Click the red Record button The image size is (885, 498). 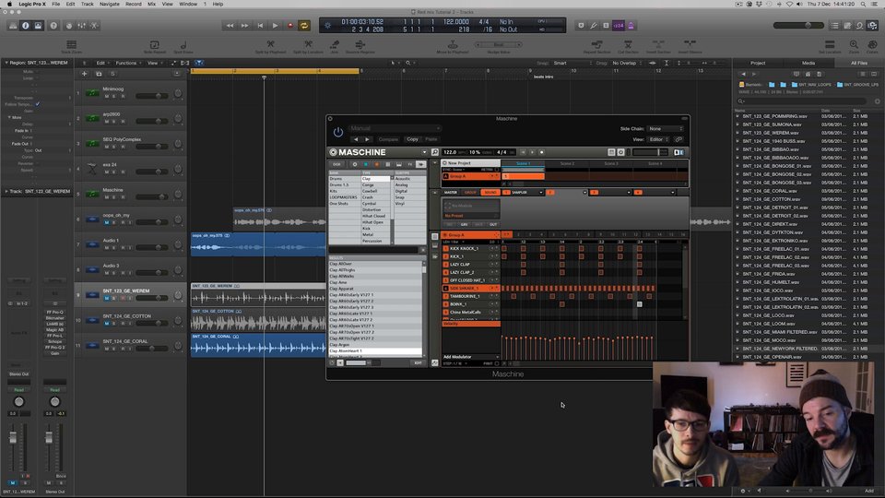290,26
